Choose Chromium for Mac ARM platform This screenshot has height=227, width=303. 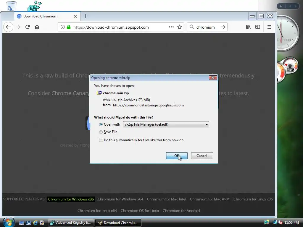(210, 199)
